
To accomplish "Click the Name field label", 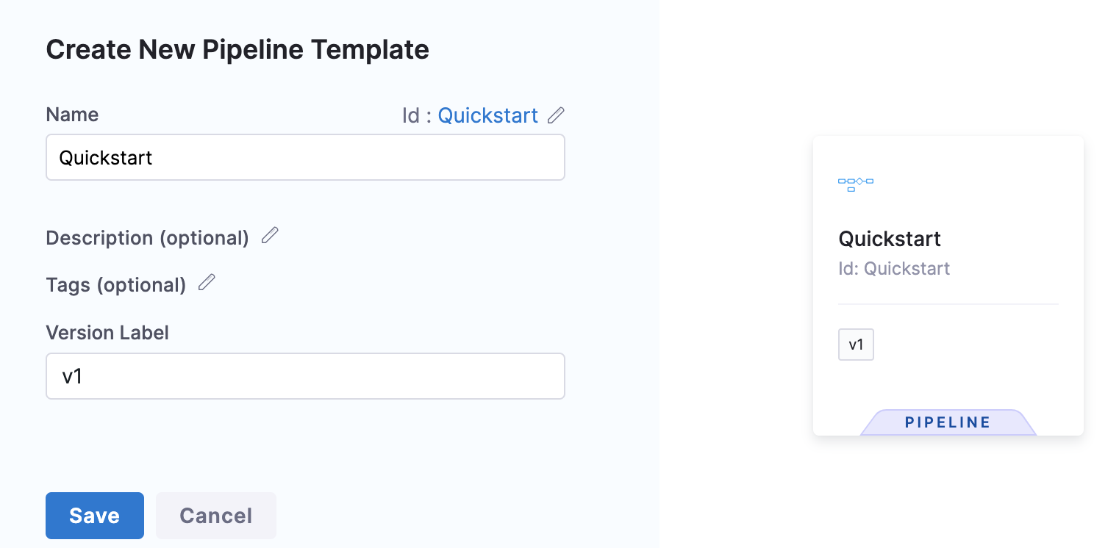I will coord(72,115).
